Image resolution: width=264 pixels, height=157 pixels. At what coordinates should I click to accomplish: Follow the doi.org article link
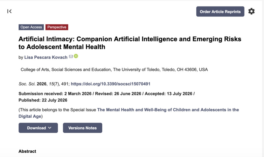click(x=111, y=84)
